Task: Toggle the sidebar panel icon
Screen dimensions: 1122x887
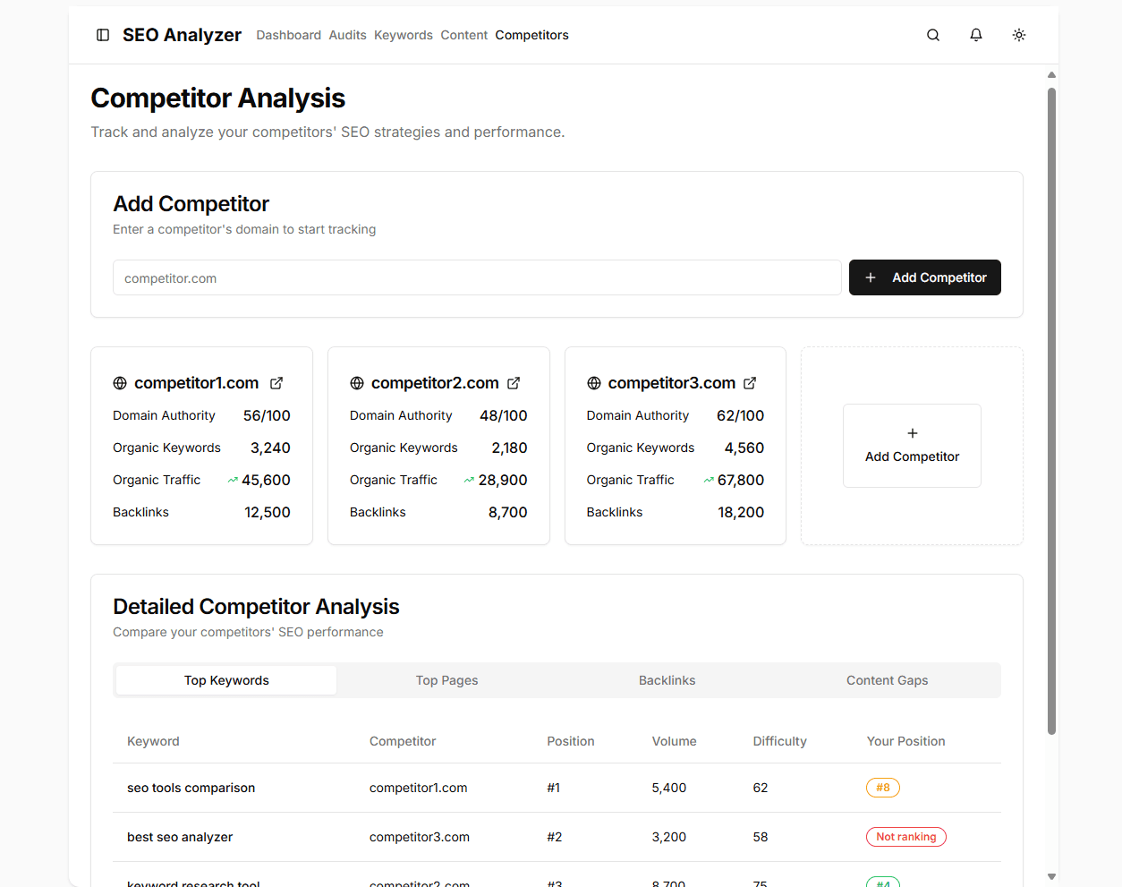Action: tap(103, 35)
